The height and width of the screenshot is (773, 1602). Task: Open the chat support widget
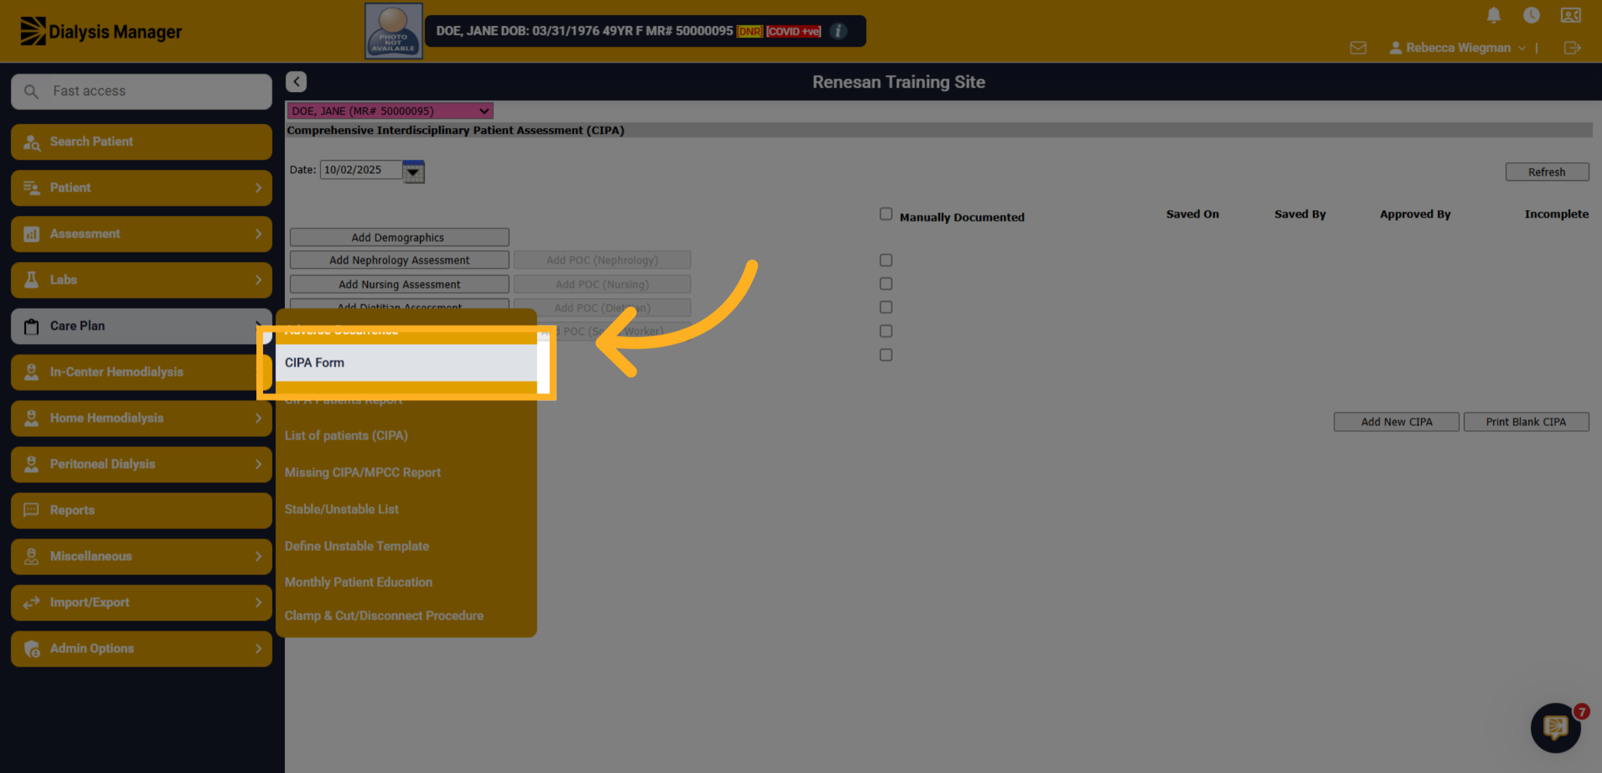[x=1556, y=728]
